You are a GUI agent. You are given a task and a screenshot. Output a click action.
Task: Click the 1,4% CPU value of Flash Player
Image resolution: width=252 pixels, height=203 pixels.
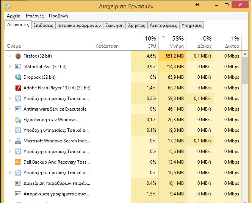tap(152, 88)
